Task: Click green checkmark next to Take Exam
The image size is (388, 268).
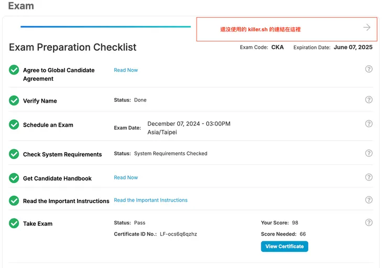Action: tap(14, 224)
